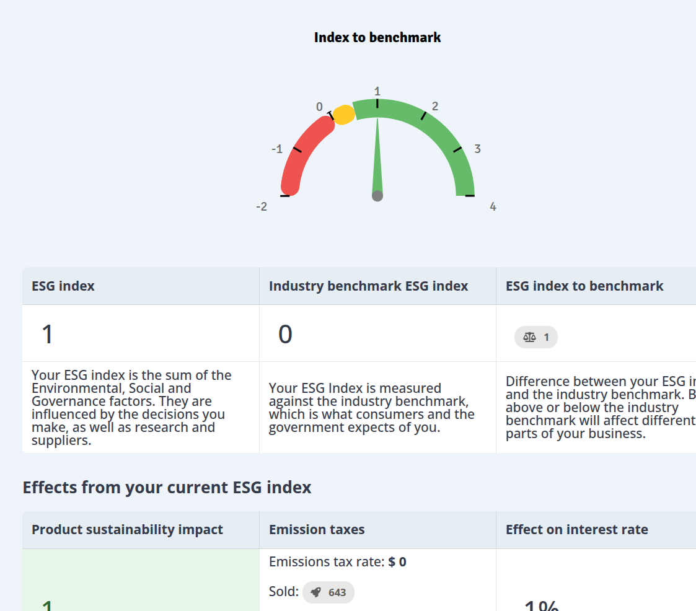Click the industry benchmark value 0
The width and height of the screenshot is (696, 611).
point(285,334)
